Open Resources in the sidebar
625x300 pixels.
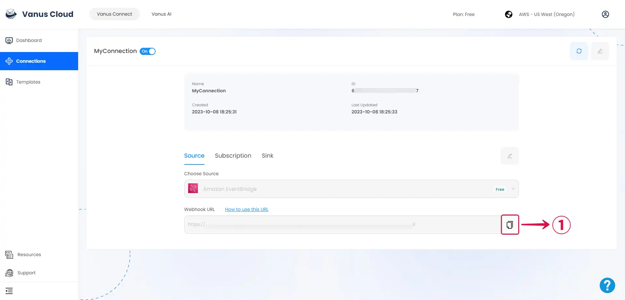point(29,254)
